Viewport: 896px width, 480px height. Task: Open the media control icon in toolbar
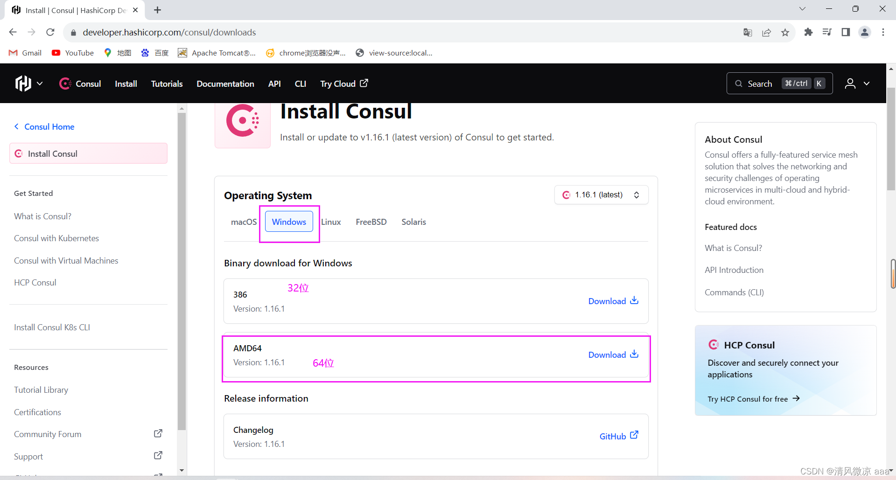pos(827,32)
